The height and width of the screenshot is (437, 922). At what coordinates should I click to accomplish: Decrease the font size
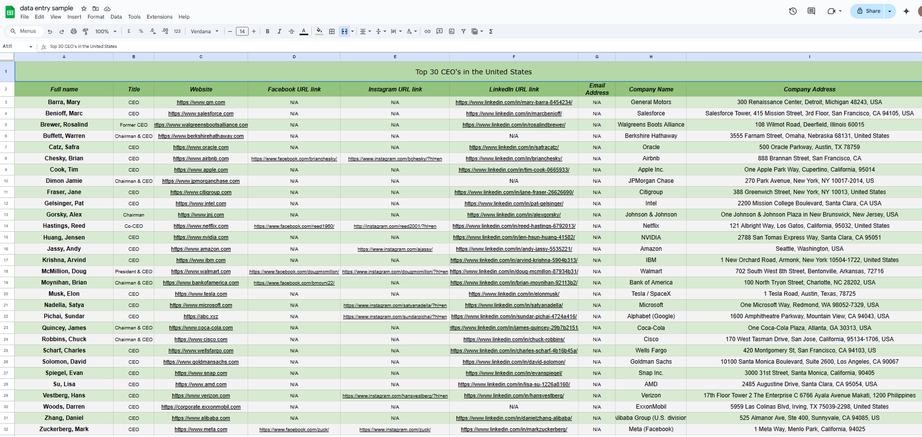click(x=230, y=31)
